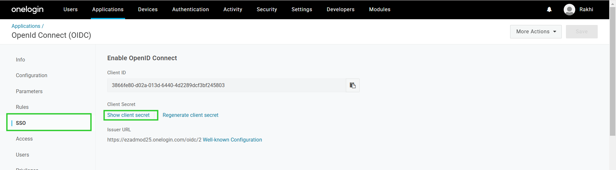616x170 pixels.
Task: Open the Activity menu
Action: click(233, 10)
